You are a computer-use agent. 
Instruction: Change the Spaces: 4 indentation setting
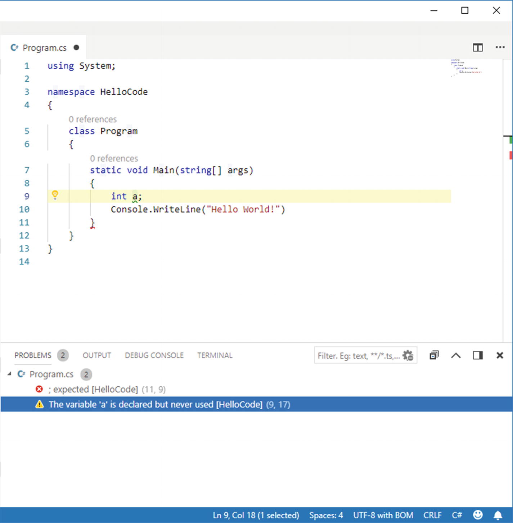pyautogui.click(x=326, y=515)
